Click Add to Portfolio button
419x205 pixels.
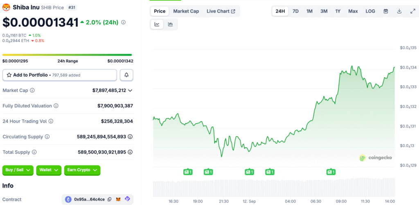click(x=60, y=75)
